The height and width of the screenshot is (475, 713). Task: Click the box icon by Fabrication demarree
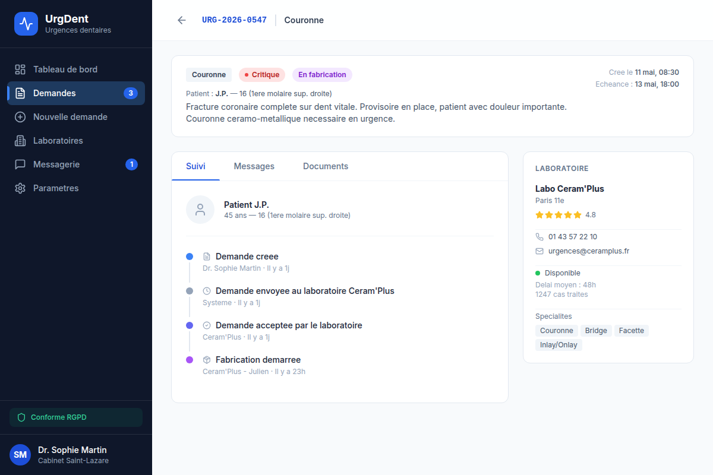pos(207,360)
